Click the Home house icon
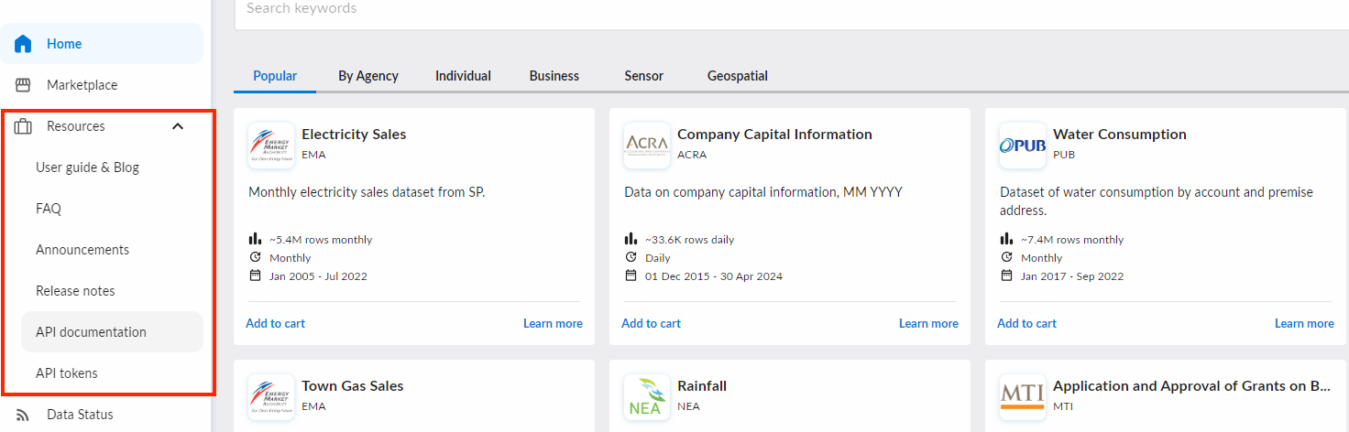This screenshot has width=1349, height=432. [23, 44]
